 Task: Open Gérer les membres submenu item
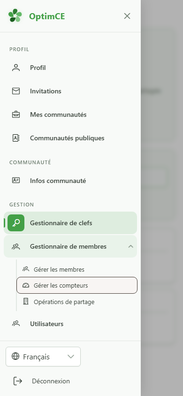[77, 269]
